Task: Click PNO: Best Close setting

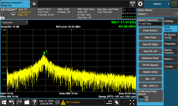Action: tap(86, 9)
